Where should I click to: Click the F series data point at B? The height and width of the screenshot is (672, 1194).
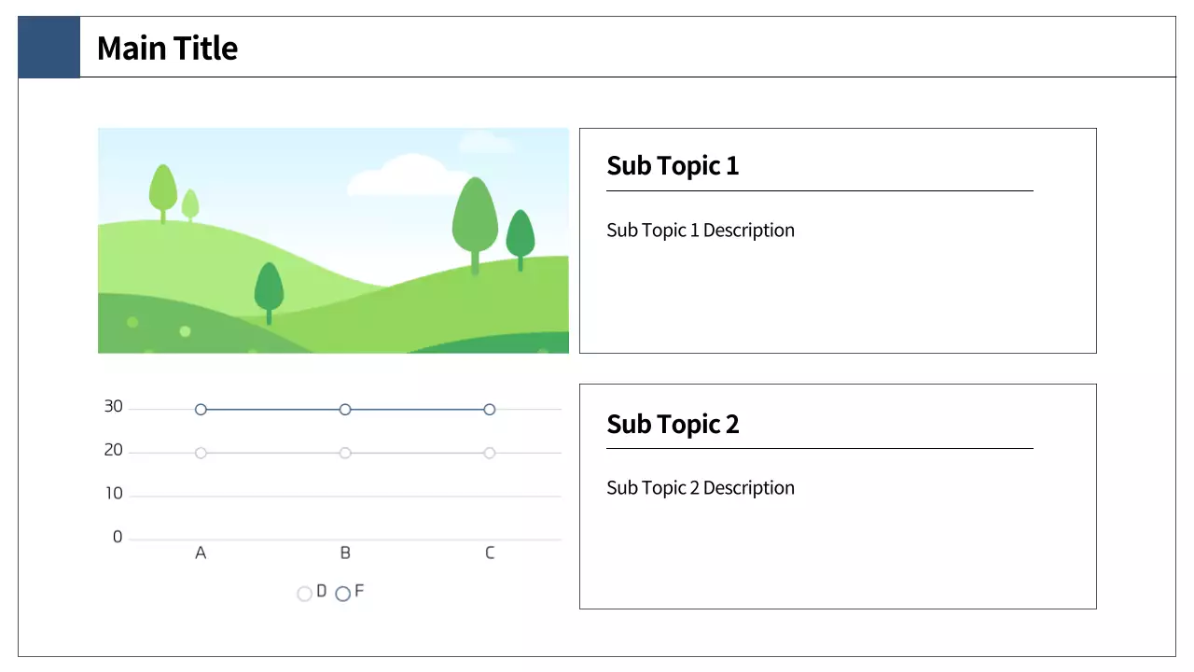[x=345, y=410]
